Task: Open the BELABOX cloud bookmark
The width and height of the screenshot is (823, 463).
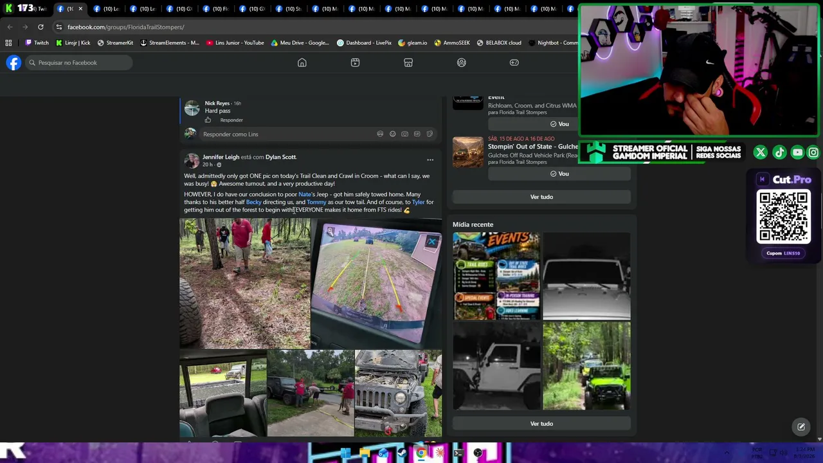Action: point(499,43)
